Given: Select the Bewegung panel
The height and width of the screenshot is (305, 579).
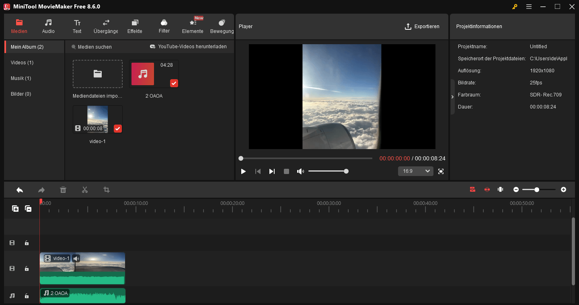Looking at the screenshot, I should 222,26.
